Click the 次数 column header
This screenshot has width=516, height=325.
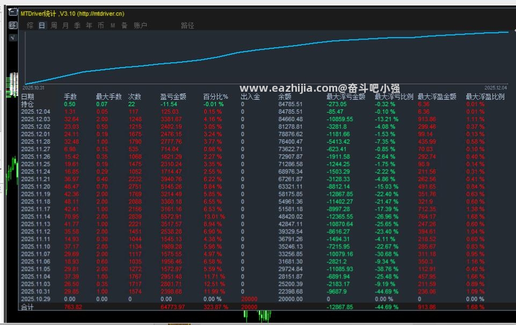click(x=134, y=97)
